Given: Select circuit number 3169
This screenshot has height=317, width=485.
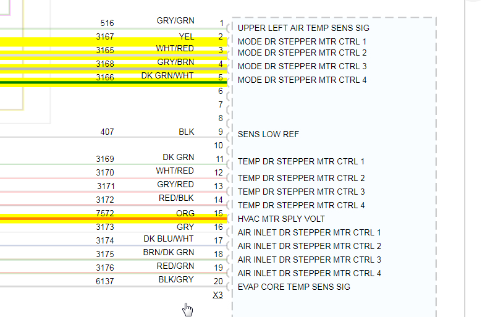Looking at the screenshot, I should click(x=105, y=159).
